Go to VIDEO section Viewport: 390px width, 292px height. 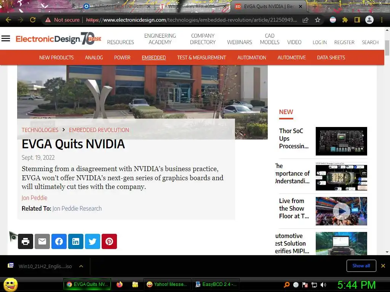[x=294, y=42]
